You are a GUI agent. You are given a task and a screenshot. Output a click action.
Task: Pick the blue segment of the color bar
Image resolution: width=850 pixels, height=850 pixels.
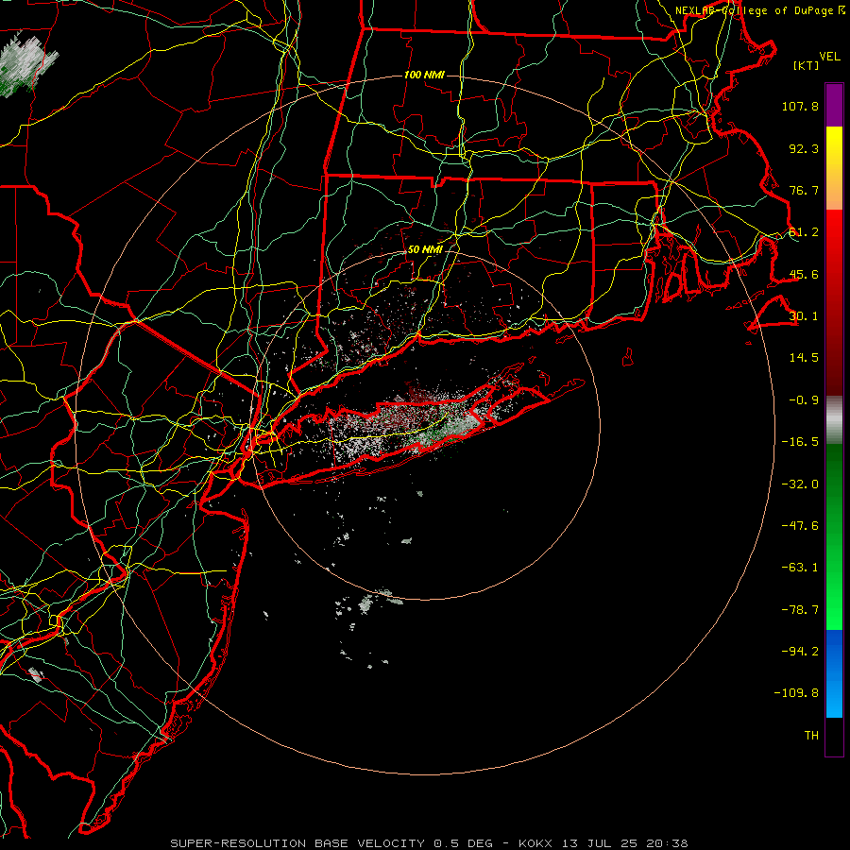(834, 673)
